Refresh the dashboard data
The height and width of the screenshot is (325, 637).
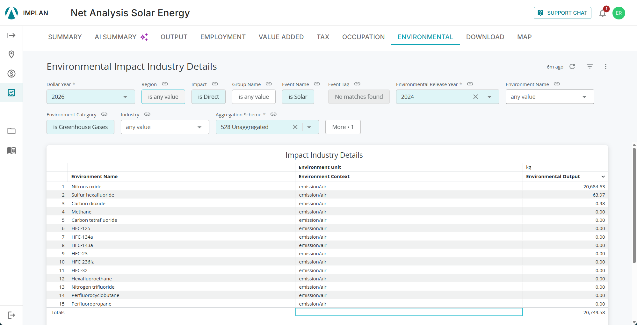tap(572, 66)
